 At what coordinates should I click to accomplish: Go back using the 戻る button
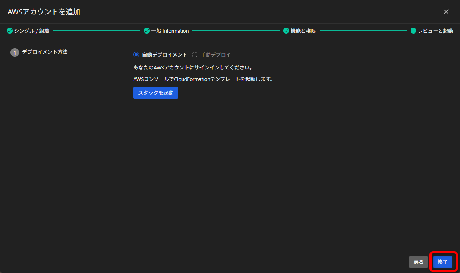(x=419, y=261)
